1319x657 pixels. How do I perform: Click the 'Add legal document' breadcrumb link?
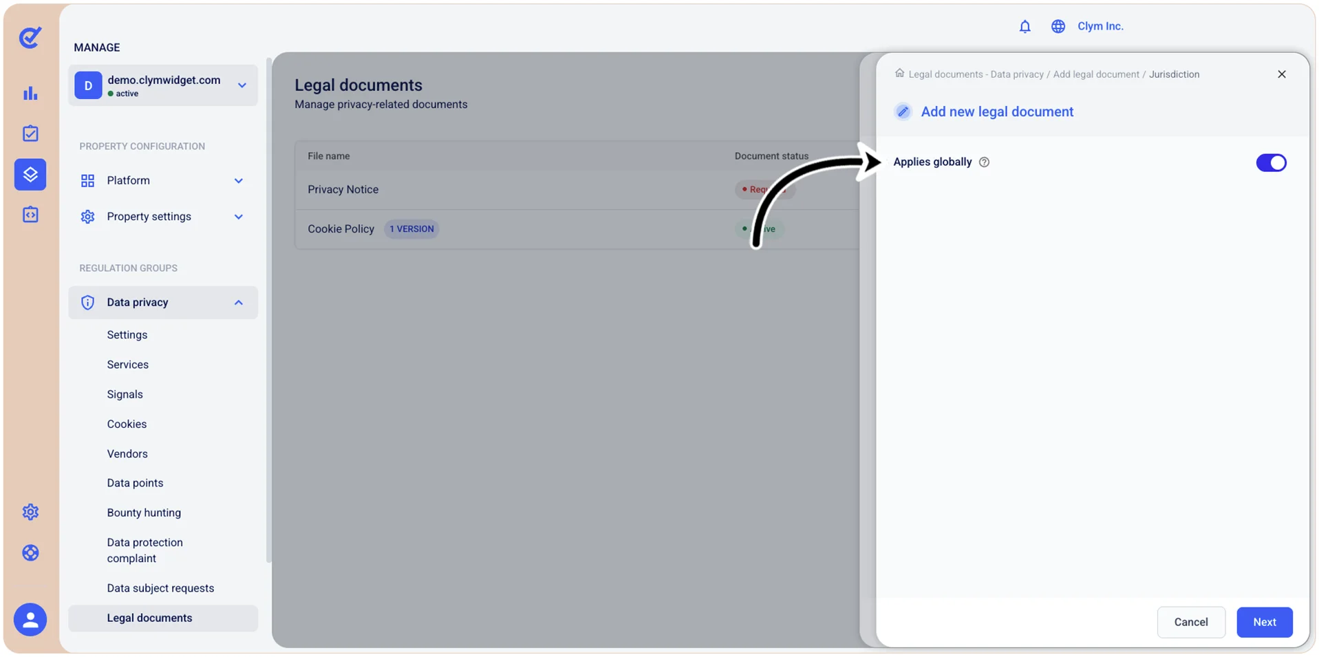click(x=1096, y=74)
